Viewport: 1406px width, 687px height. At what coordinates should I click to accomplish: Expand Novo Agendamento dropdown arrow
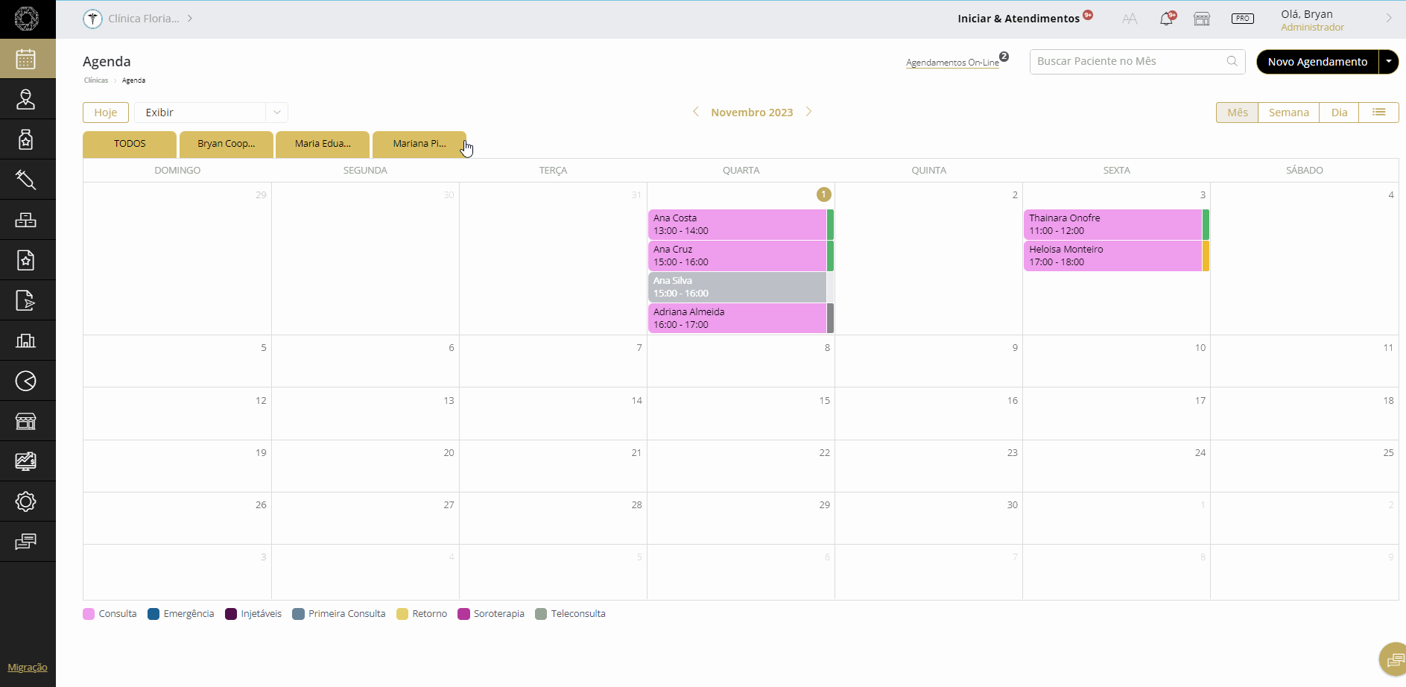point(1389,62)
